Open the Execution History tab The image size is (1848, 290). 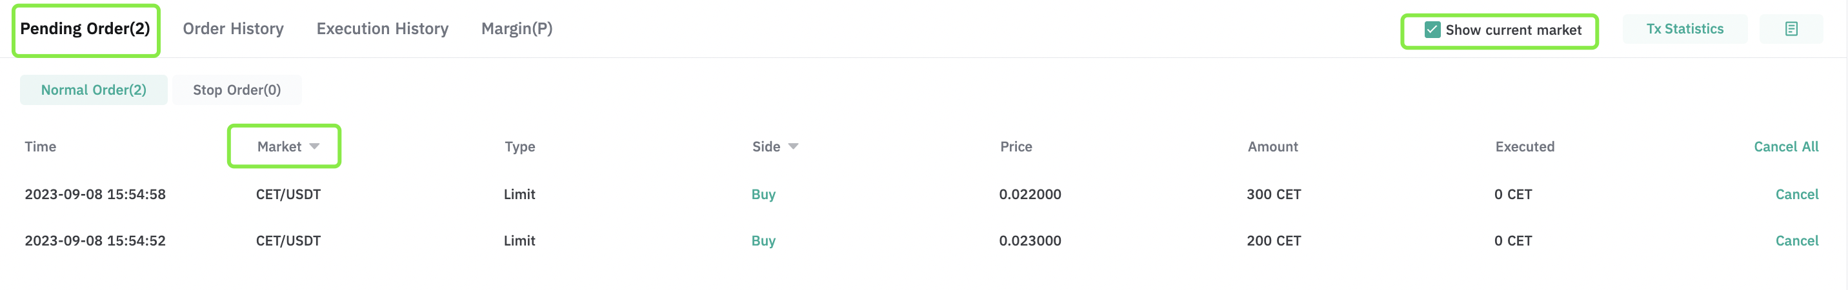(383, 28)
